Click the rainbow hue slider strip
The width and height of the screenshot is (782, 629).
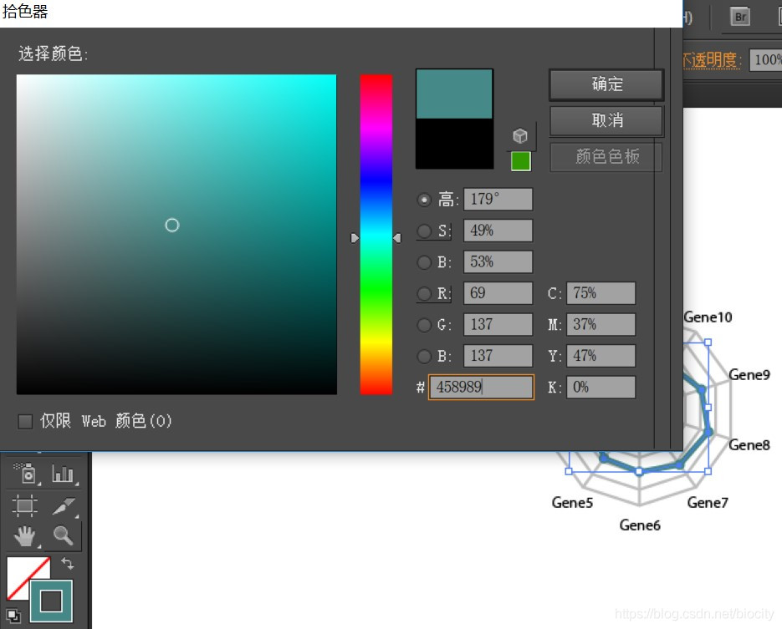click(376, 234)
